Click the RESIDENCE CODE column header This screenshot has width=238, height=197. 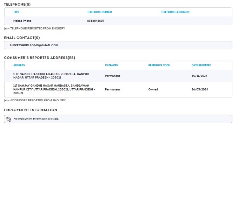pyautogui.click(x=159, y=65)
